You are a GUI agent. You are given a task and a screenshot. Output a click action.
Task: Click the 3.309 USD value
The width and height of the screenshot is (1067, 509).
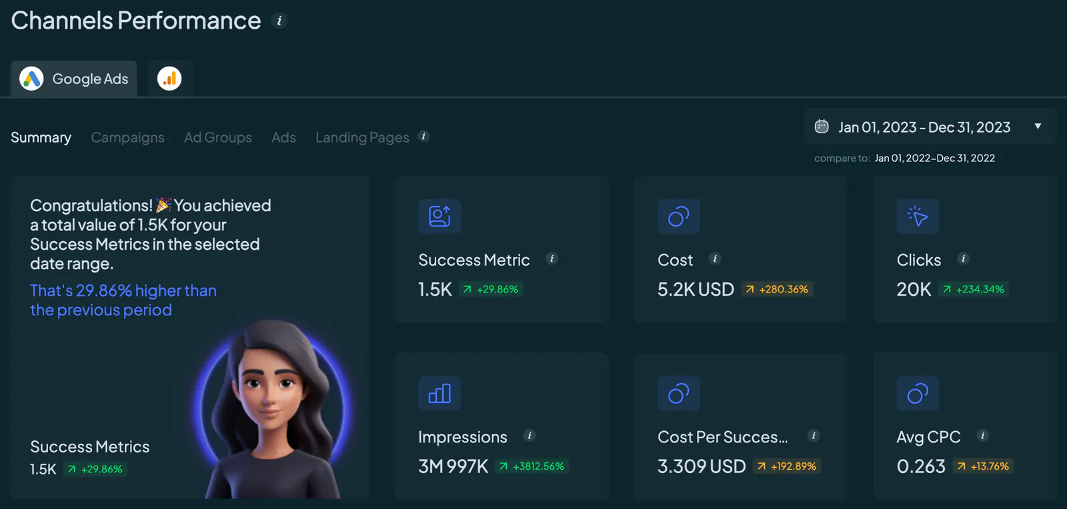702,466
